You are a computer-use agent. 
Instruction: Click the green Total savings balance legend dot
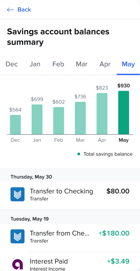[79, 154]
